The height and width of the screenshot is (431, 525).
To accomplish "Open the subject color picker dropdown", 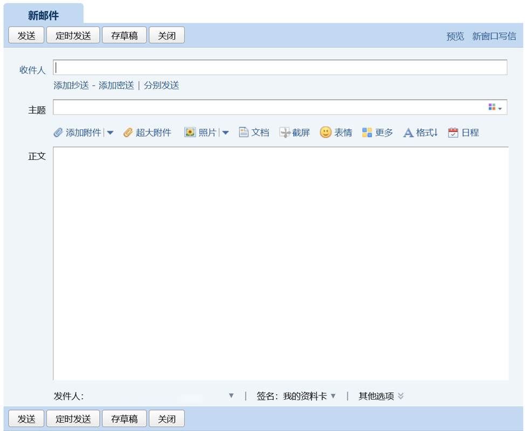I will tap(495, 108).
